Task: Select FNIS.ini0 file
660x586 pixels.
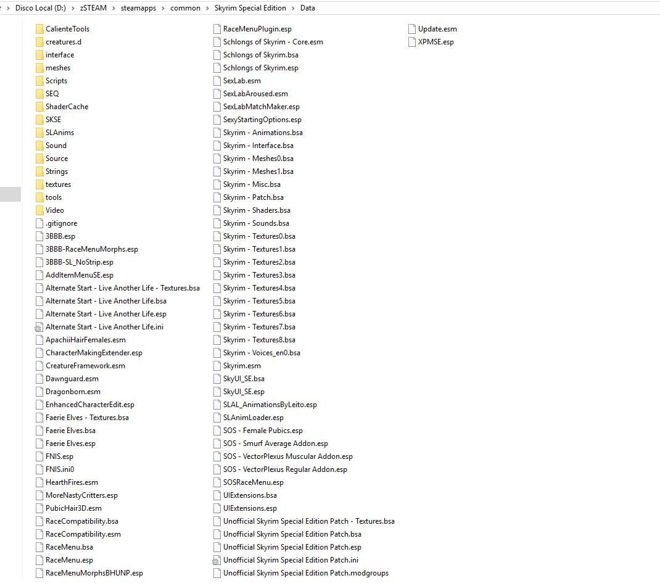Action: (x=60, y=469)
